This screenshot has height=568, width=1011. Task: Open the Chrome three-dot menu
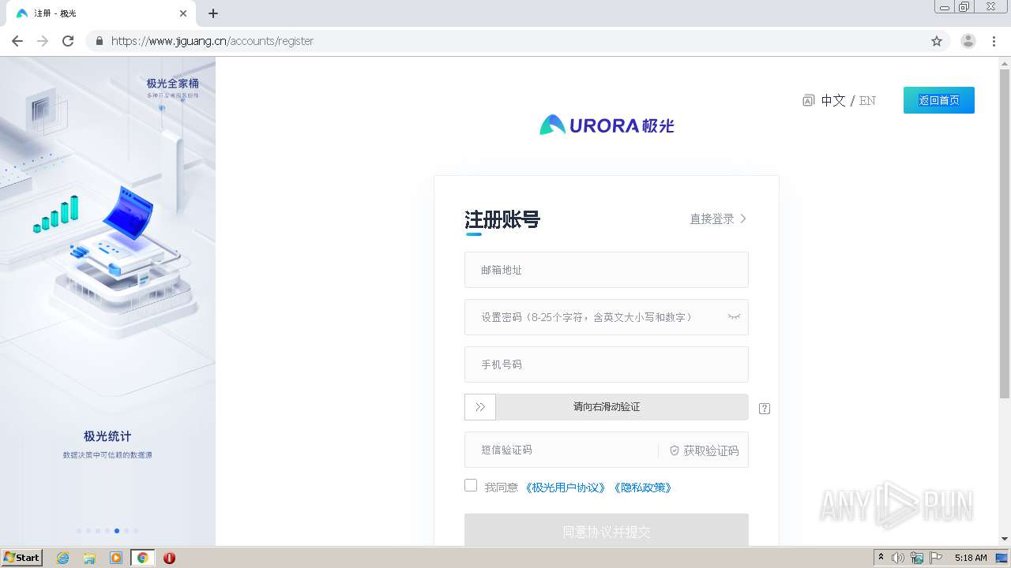pos(994,41)
